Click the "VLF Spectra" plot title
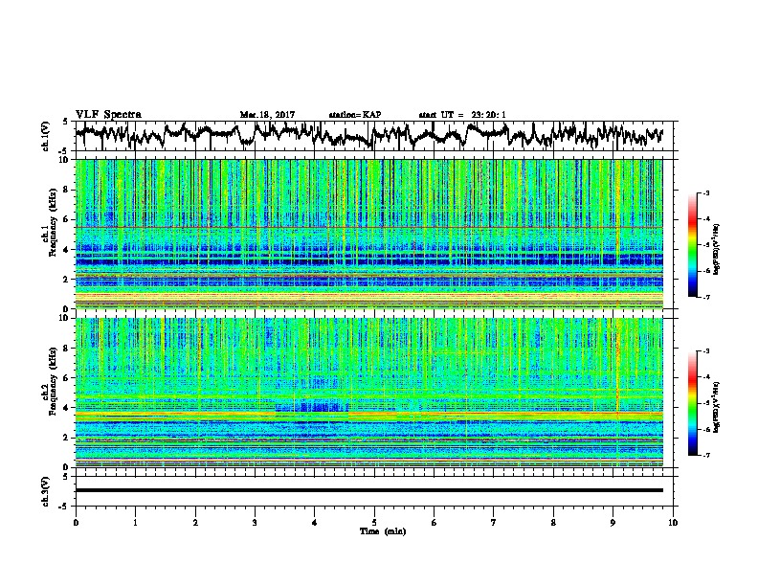 click(108, 115)
